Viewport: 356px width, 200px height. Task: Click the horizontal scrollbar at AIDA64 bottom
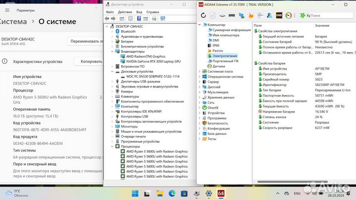(x=292, y=182)
